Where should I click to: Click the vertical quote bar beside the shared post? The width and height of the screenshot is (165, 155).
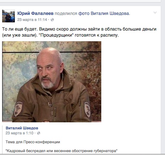coord(2,140)
